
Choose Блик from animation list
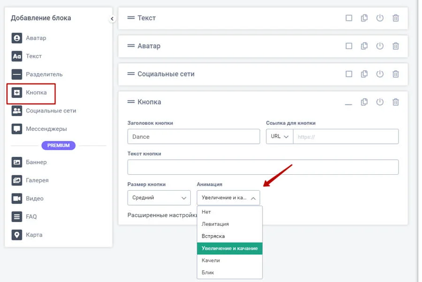click(x=208, y=272)
